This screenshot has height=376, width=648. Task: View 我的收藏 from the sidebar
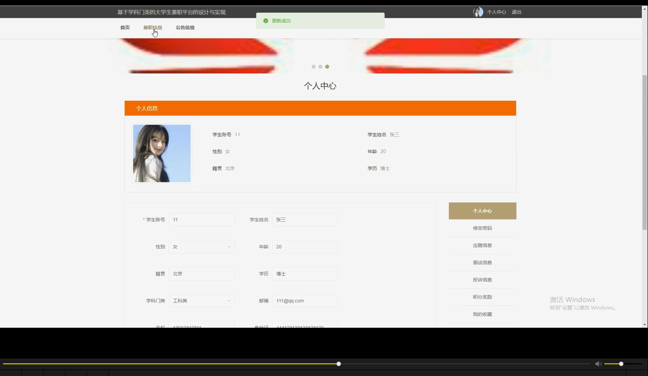[482, 314]
